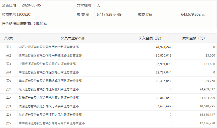Select the 卖4 row label

point(8,115)
